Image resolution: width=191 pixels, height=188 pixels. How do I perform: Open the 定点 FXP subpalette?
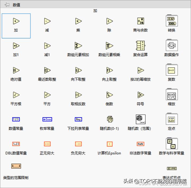click(172, 119)
